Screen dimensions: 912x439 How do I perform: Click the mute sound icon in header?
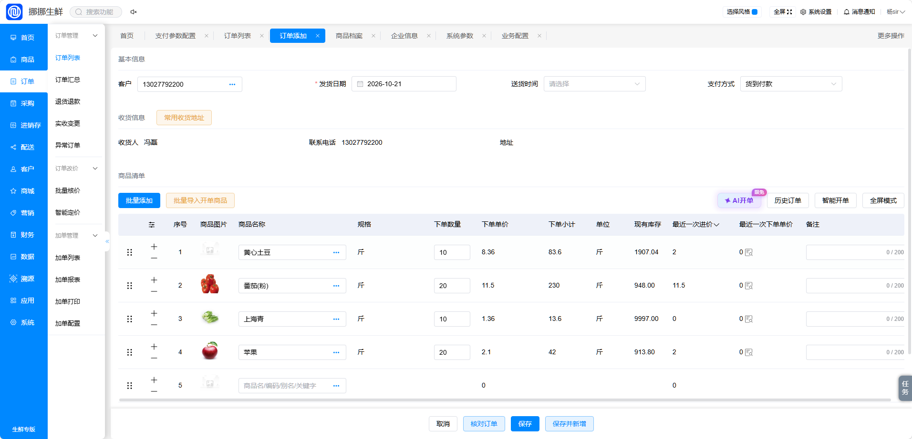pyautogui.click(x=134, y=12)
